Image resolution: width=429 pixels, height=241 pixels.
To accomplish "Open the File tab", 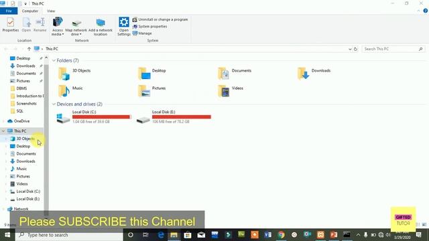I will coord(9,11).
